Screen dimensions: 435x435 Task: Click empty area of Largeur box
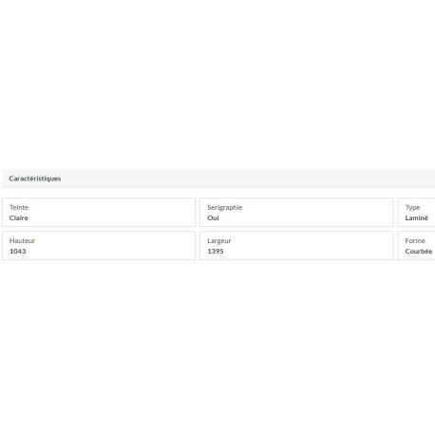316,246
